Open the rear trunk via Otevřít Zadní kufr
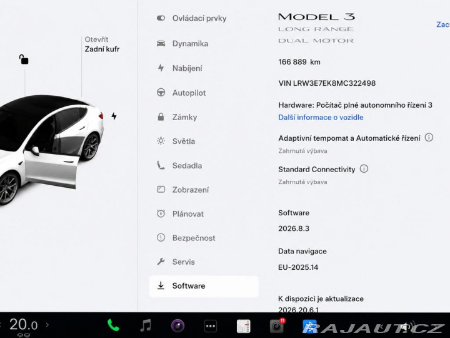Screen dimensions: 450x338 [x=102, y=44]
